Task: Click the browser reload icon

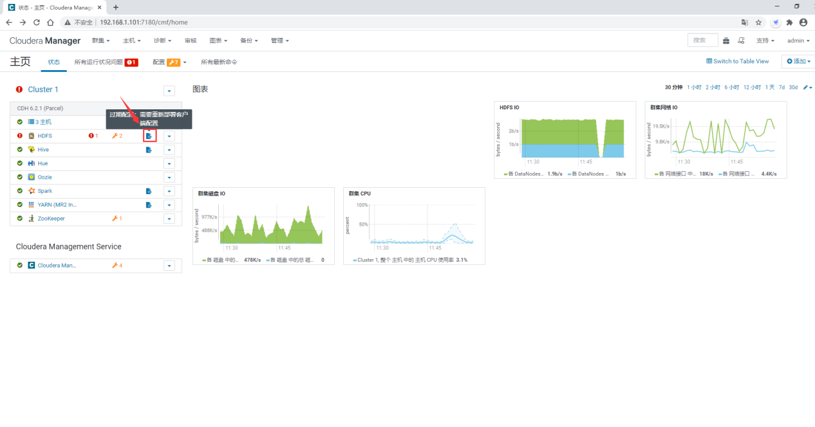Action: [x=36, y=22]
